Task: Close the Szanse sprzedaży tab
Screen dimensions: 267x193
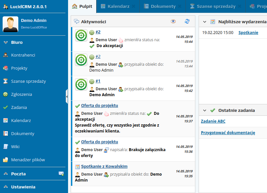Action: tap(239, 7)
